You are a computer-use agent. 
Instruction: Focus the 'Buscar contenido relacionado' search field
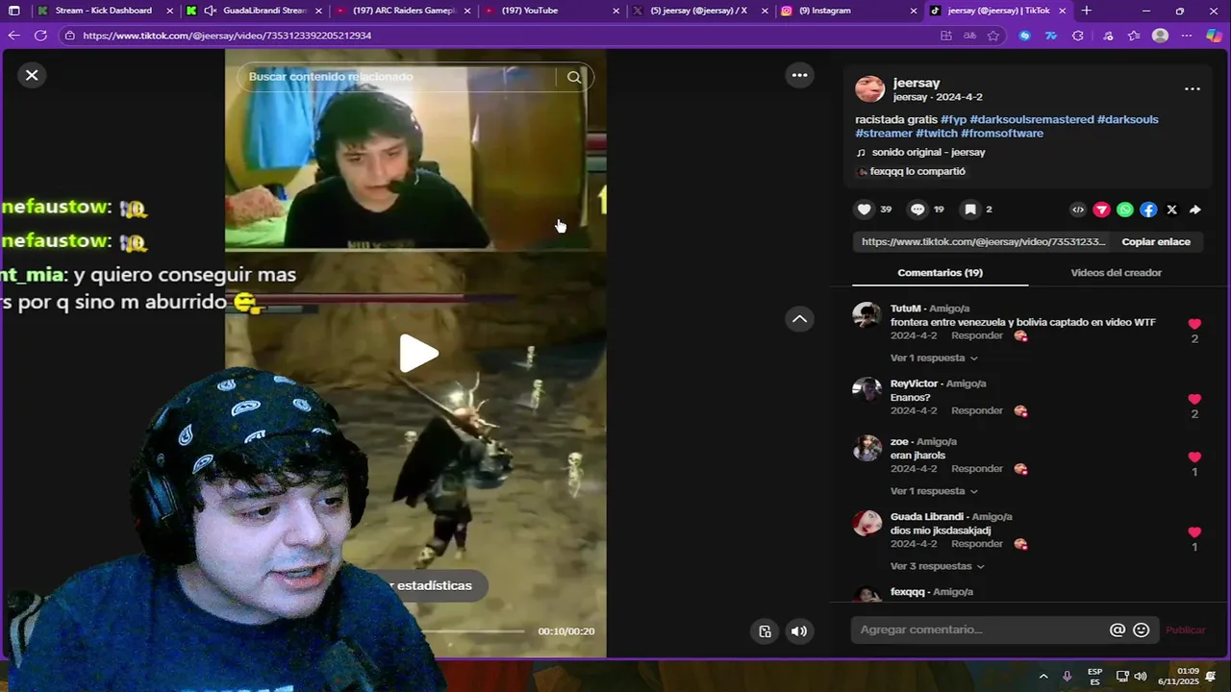point(399,77)
